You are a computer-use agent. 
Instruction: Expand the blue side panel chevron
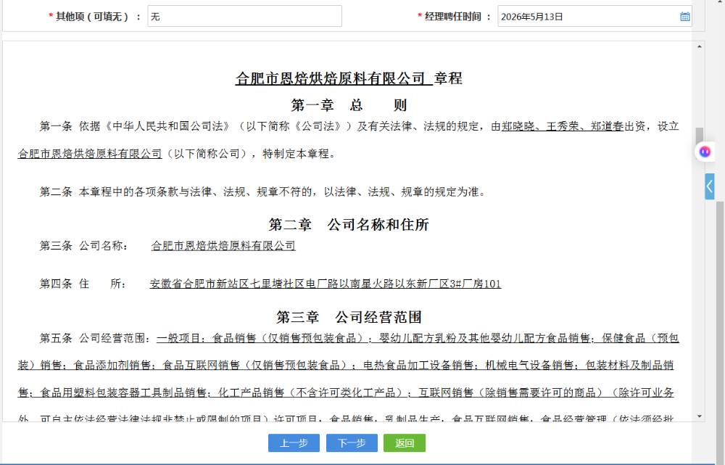click(x=709, y=186)
